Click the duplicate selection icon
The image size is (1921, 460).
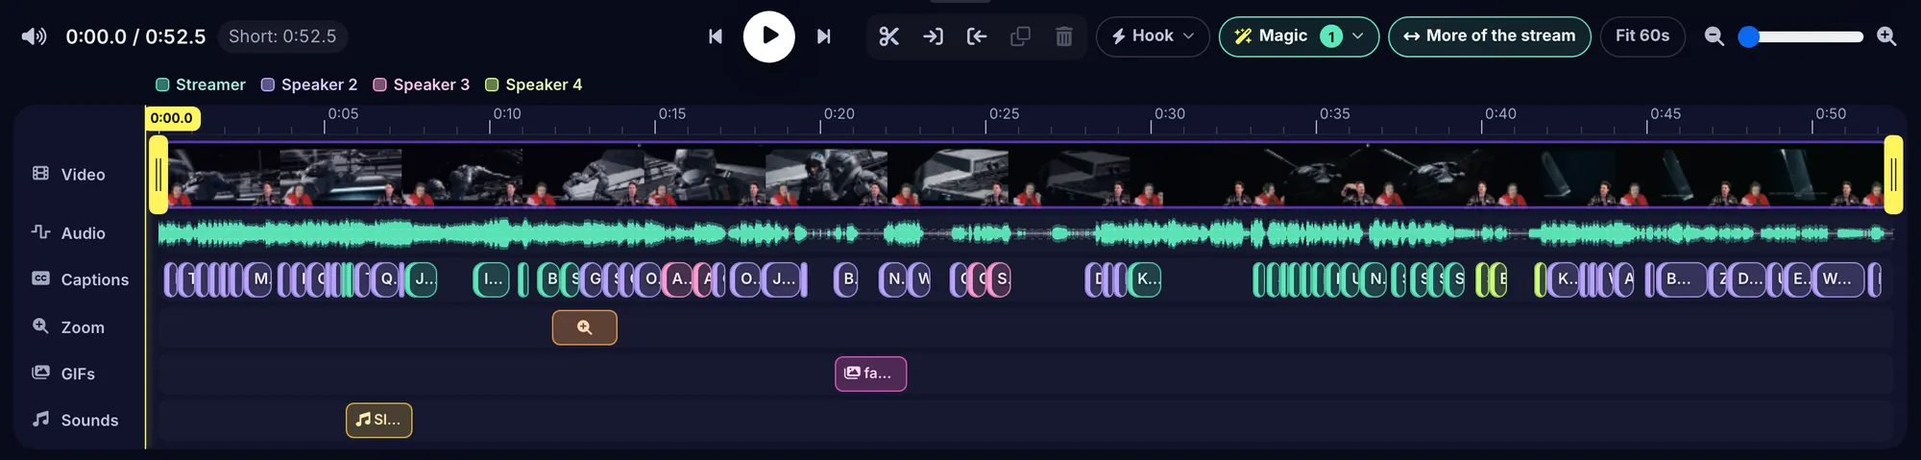point(1020,36)
